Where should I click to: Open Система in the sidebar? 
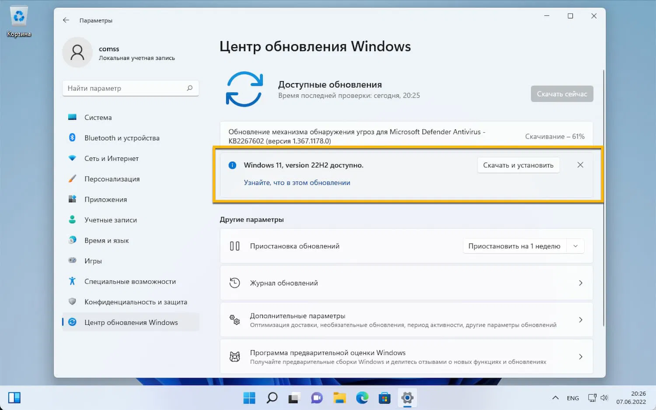(131, 118)
